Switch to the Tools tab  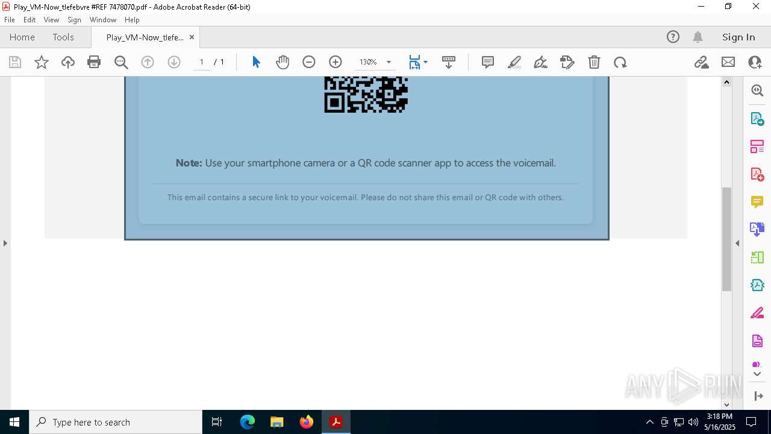tap(63, 37)
